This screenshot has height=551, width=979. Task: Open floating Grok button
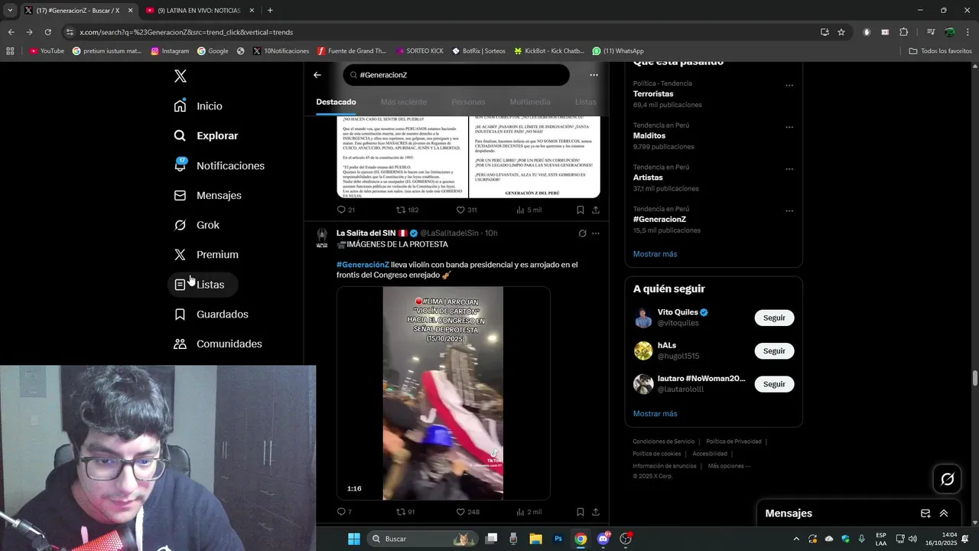tap(947, 479)
